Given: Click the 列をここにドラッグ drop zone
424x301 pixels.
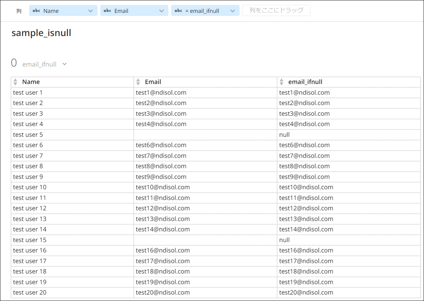Looking at the screenshot, I should (x=276, y=11).
